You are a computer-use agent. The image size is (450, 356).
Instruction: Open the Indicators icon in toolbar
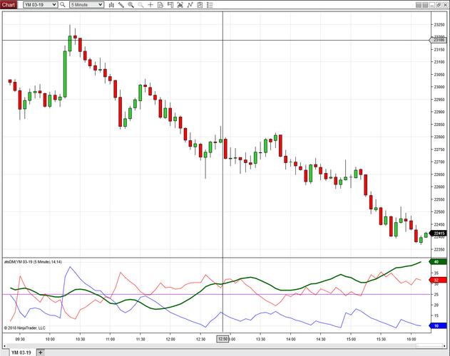point(180,5)
